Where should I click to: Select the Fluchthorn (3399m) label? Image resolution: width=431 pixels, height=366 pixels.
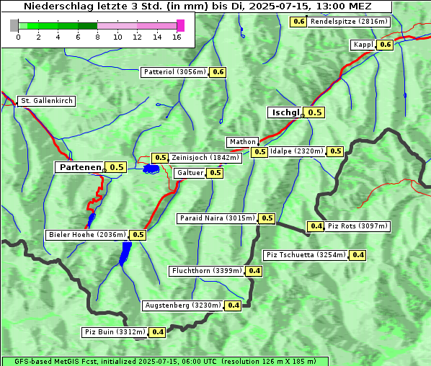[x=206, y=271]
